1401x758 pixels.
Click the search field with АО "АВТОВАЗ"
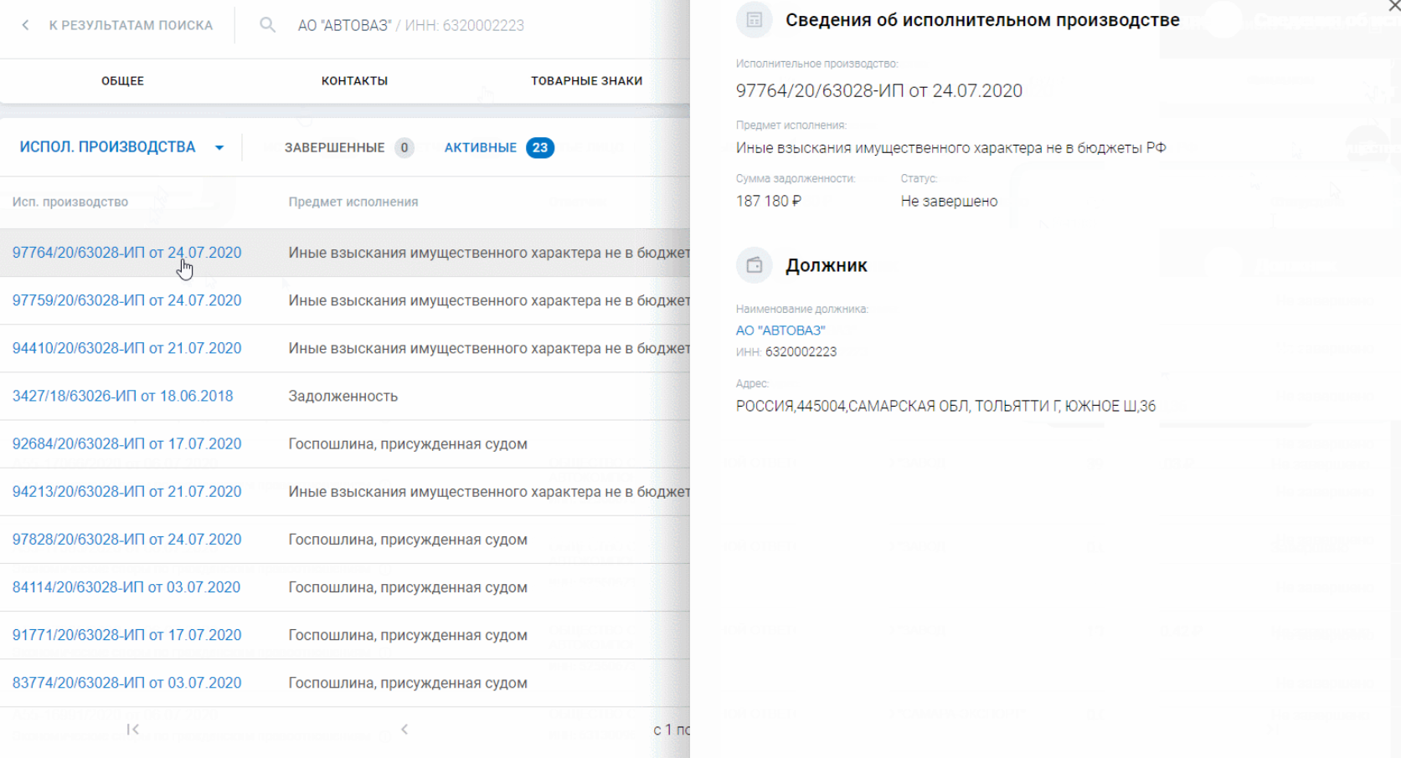410,25
